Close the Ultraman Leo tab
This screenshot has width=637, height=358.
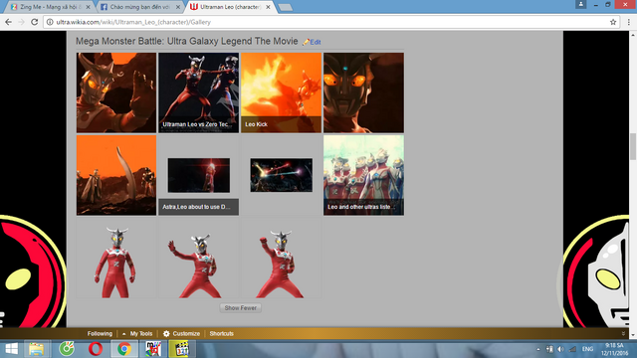tap(268, 7)
